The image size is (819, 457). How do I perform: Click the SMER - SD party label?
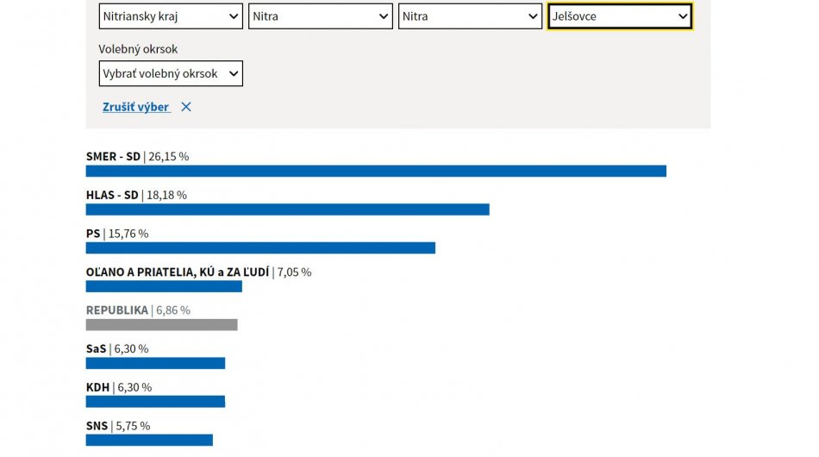[113, 157]
